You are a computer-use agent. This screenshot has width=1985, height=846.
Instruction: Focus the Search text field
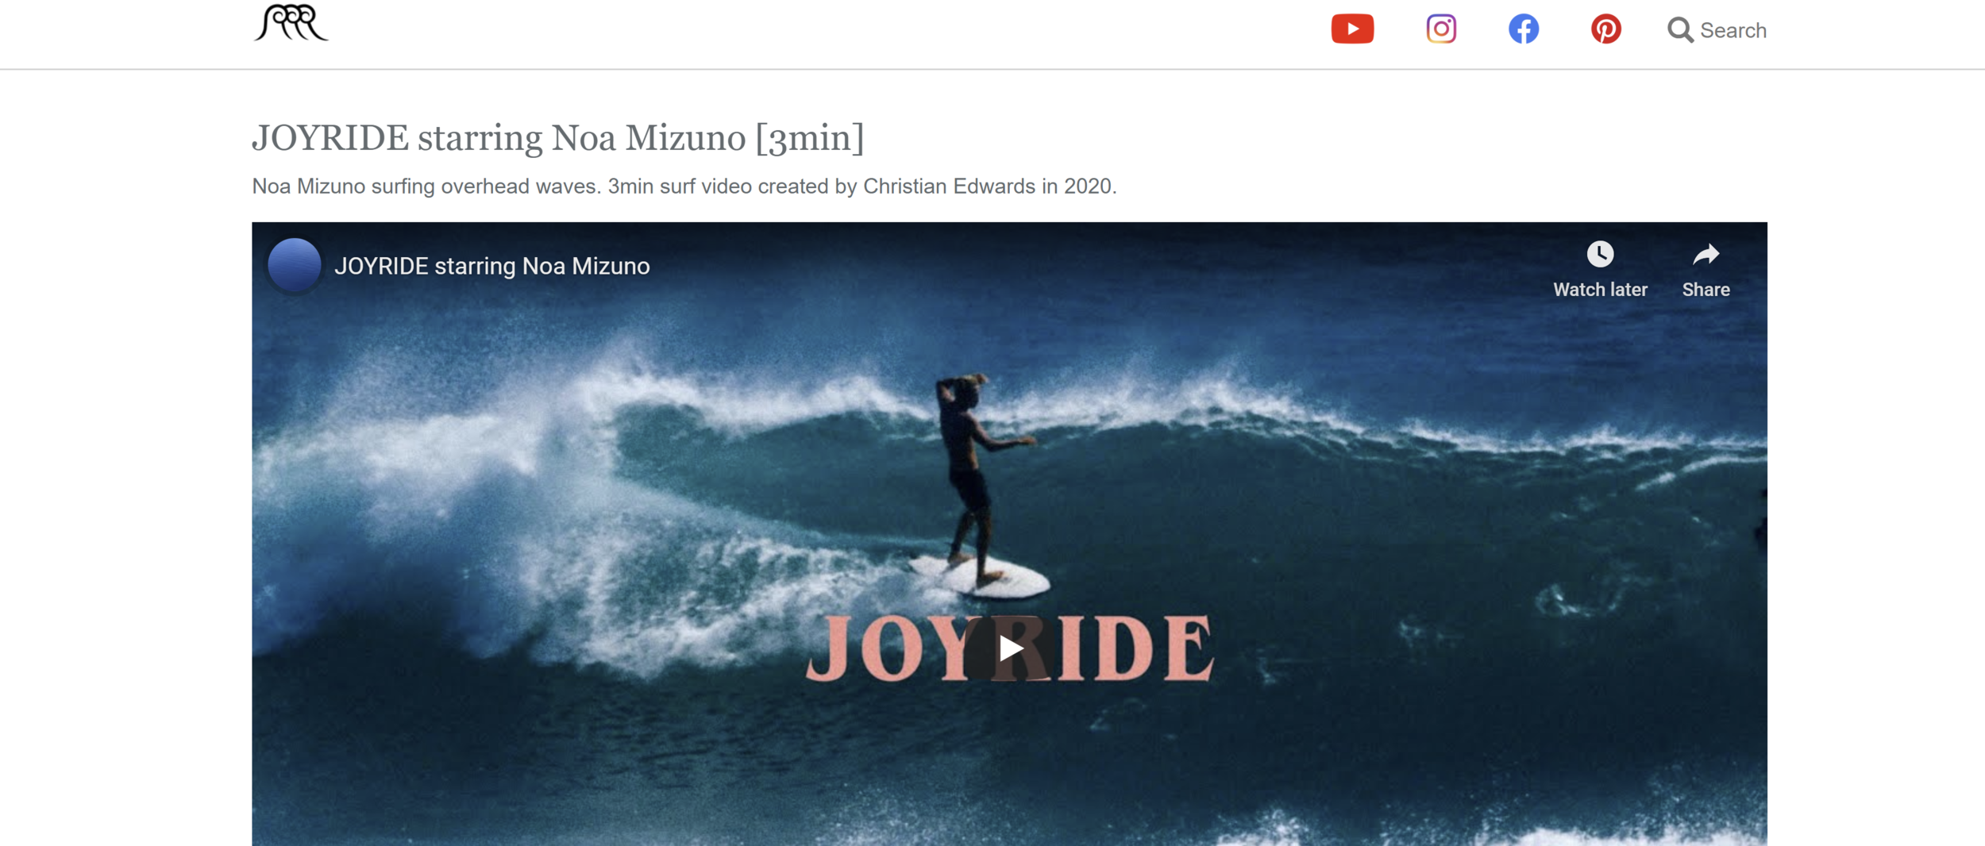(x=1733, y=30)
